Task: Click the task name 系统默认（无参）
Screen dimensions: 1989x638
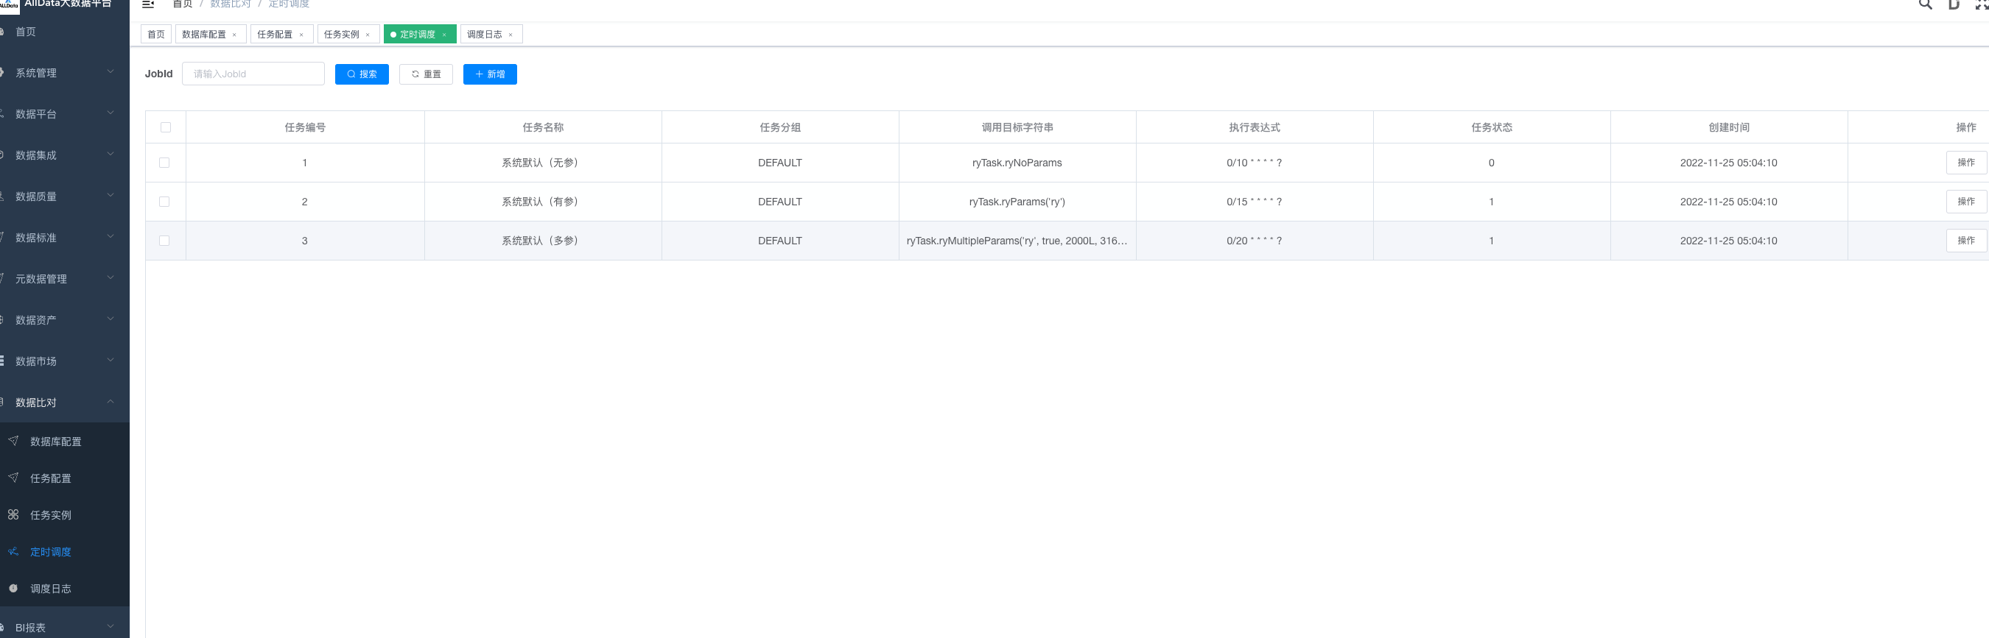Action: pos(543,163)
